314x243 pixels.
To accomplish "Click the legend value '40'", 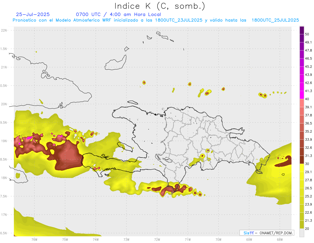I will (x=307, y=99).
